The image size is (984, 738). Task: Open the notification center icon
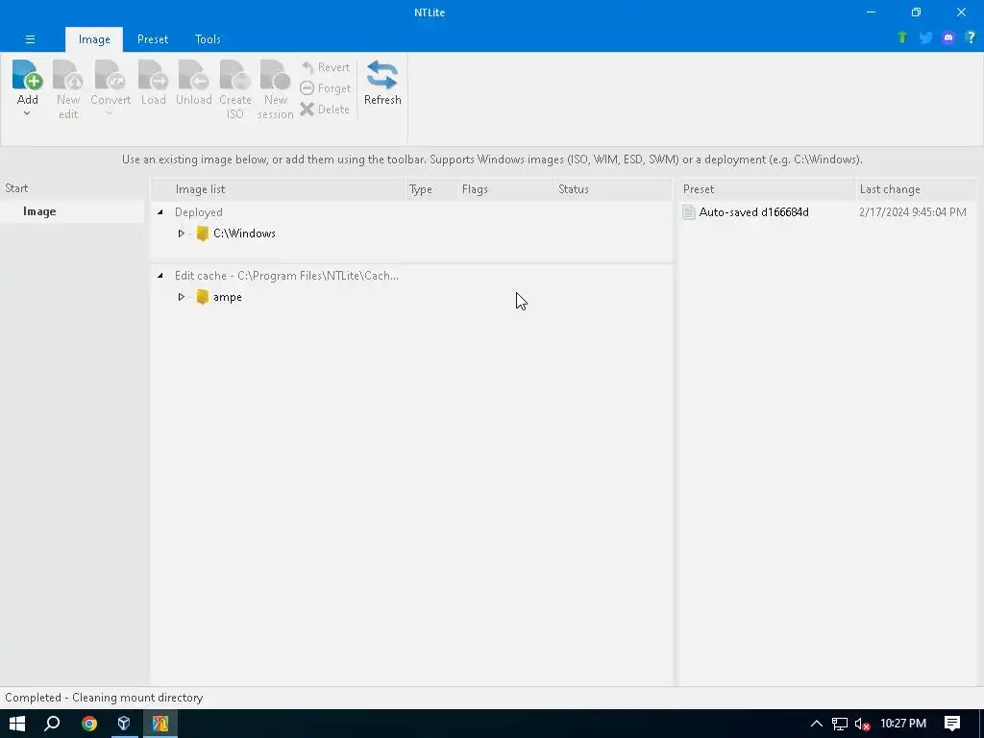tap(952, 724)
